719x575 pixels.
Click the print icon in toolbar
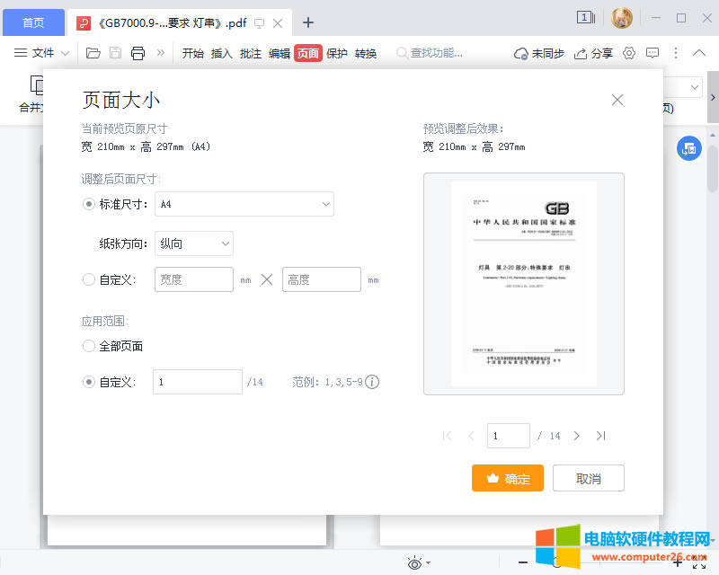[138, 53]
